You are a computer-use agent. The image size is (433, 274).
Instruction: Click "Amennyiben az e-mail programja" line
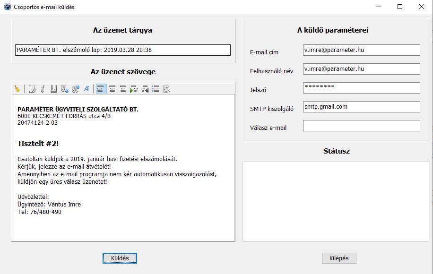[117, 174]
